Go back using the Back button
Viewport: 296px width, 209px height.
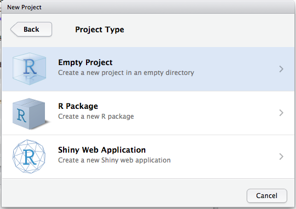(31, 29)
